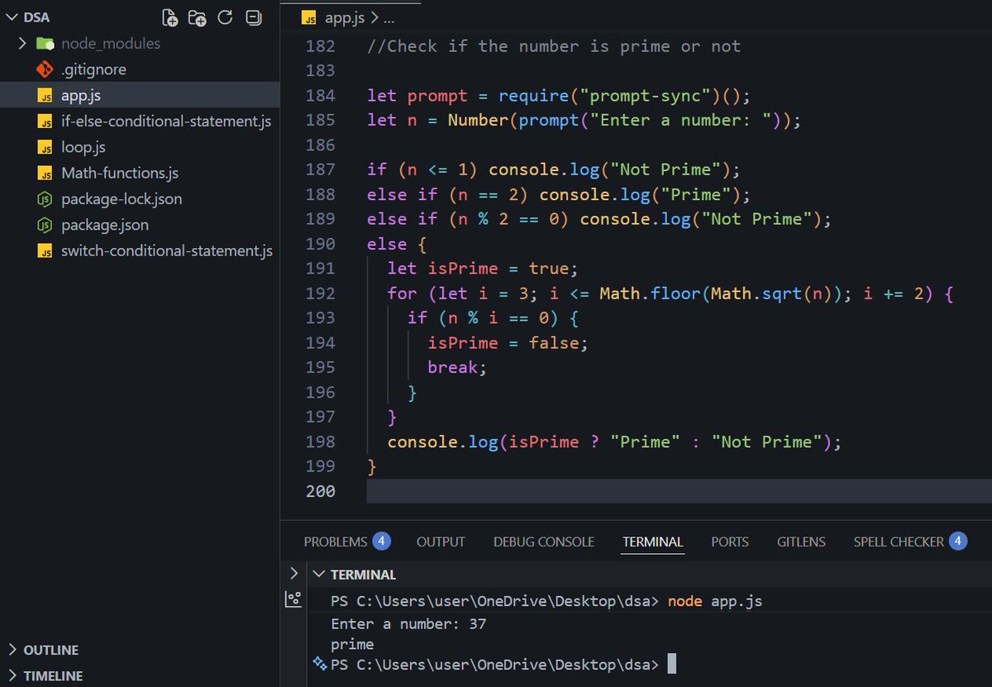
Task: Click "isPrime = false;" on line 194
Action: [508, 342]
